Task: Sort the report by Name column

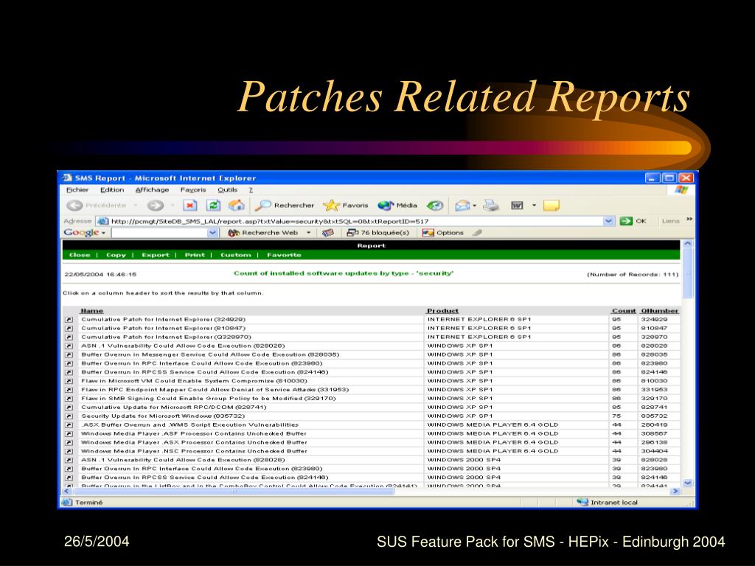Action: pyautogui.click(x=92, y=311)
